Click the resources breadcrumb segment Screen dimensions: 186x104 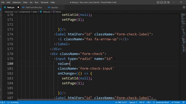pyautogui.click(x=9, y=12)
